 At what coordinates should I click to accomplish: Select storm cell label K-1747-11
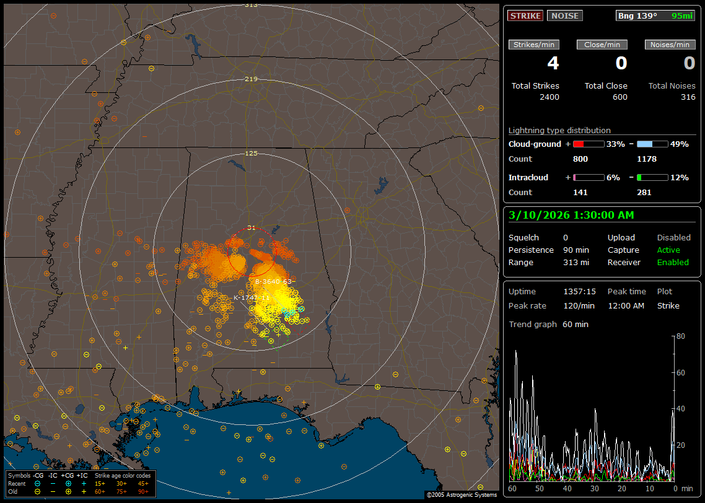252,297
